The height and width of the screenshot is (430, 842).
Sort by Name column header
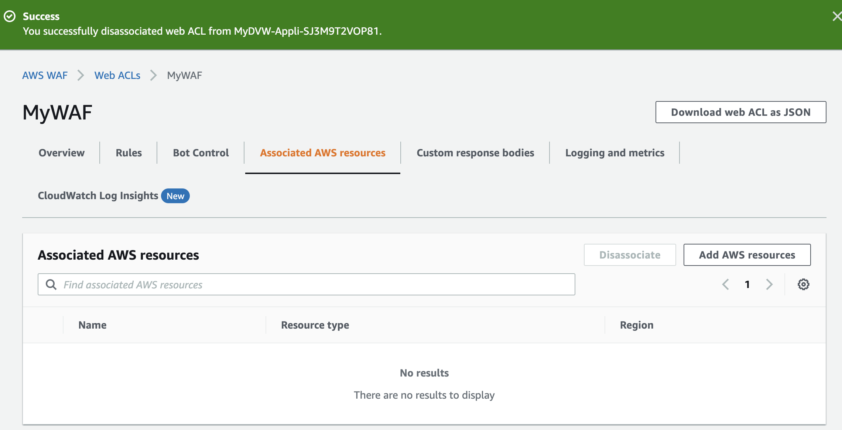pos(92,325)
